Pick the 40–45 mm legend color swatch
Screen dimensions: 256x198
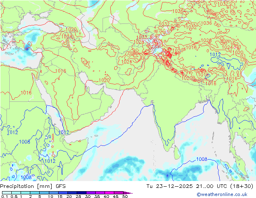(109, 193)
